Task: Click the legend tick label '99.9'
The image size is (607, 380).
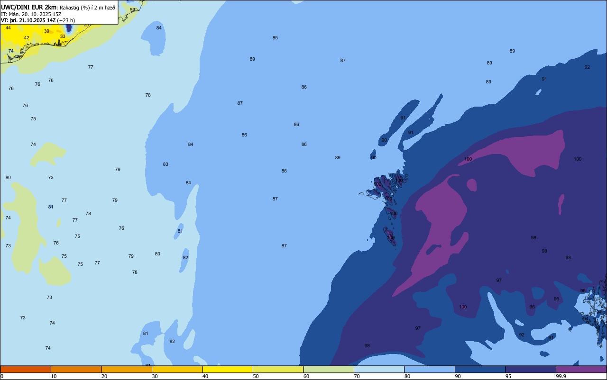Action: [561, 376]
